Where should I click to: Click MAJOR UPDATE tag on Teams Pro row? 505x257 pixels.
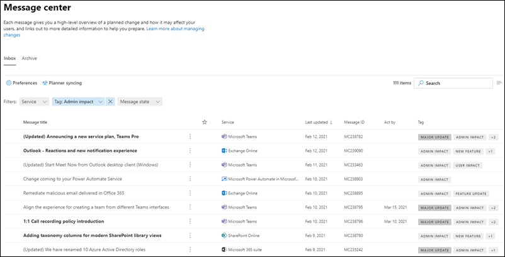434,137
